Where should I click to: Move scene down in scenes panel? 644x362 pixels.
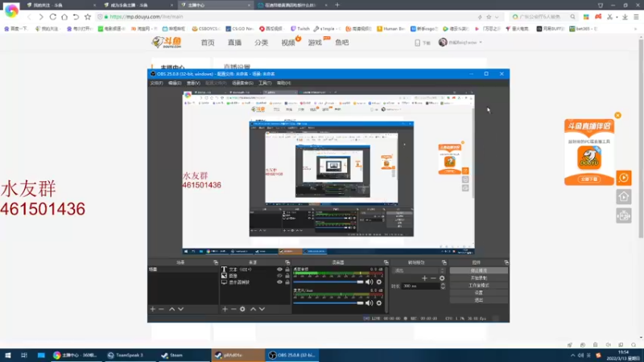180,309
